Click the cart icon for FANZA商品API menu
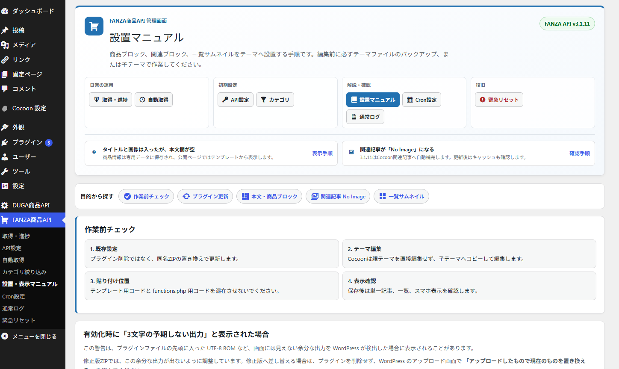 [x=5, y=220]
